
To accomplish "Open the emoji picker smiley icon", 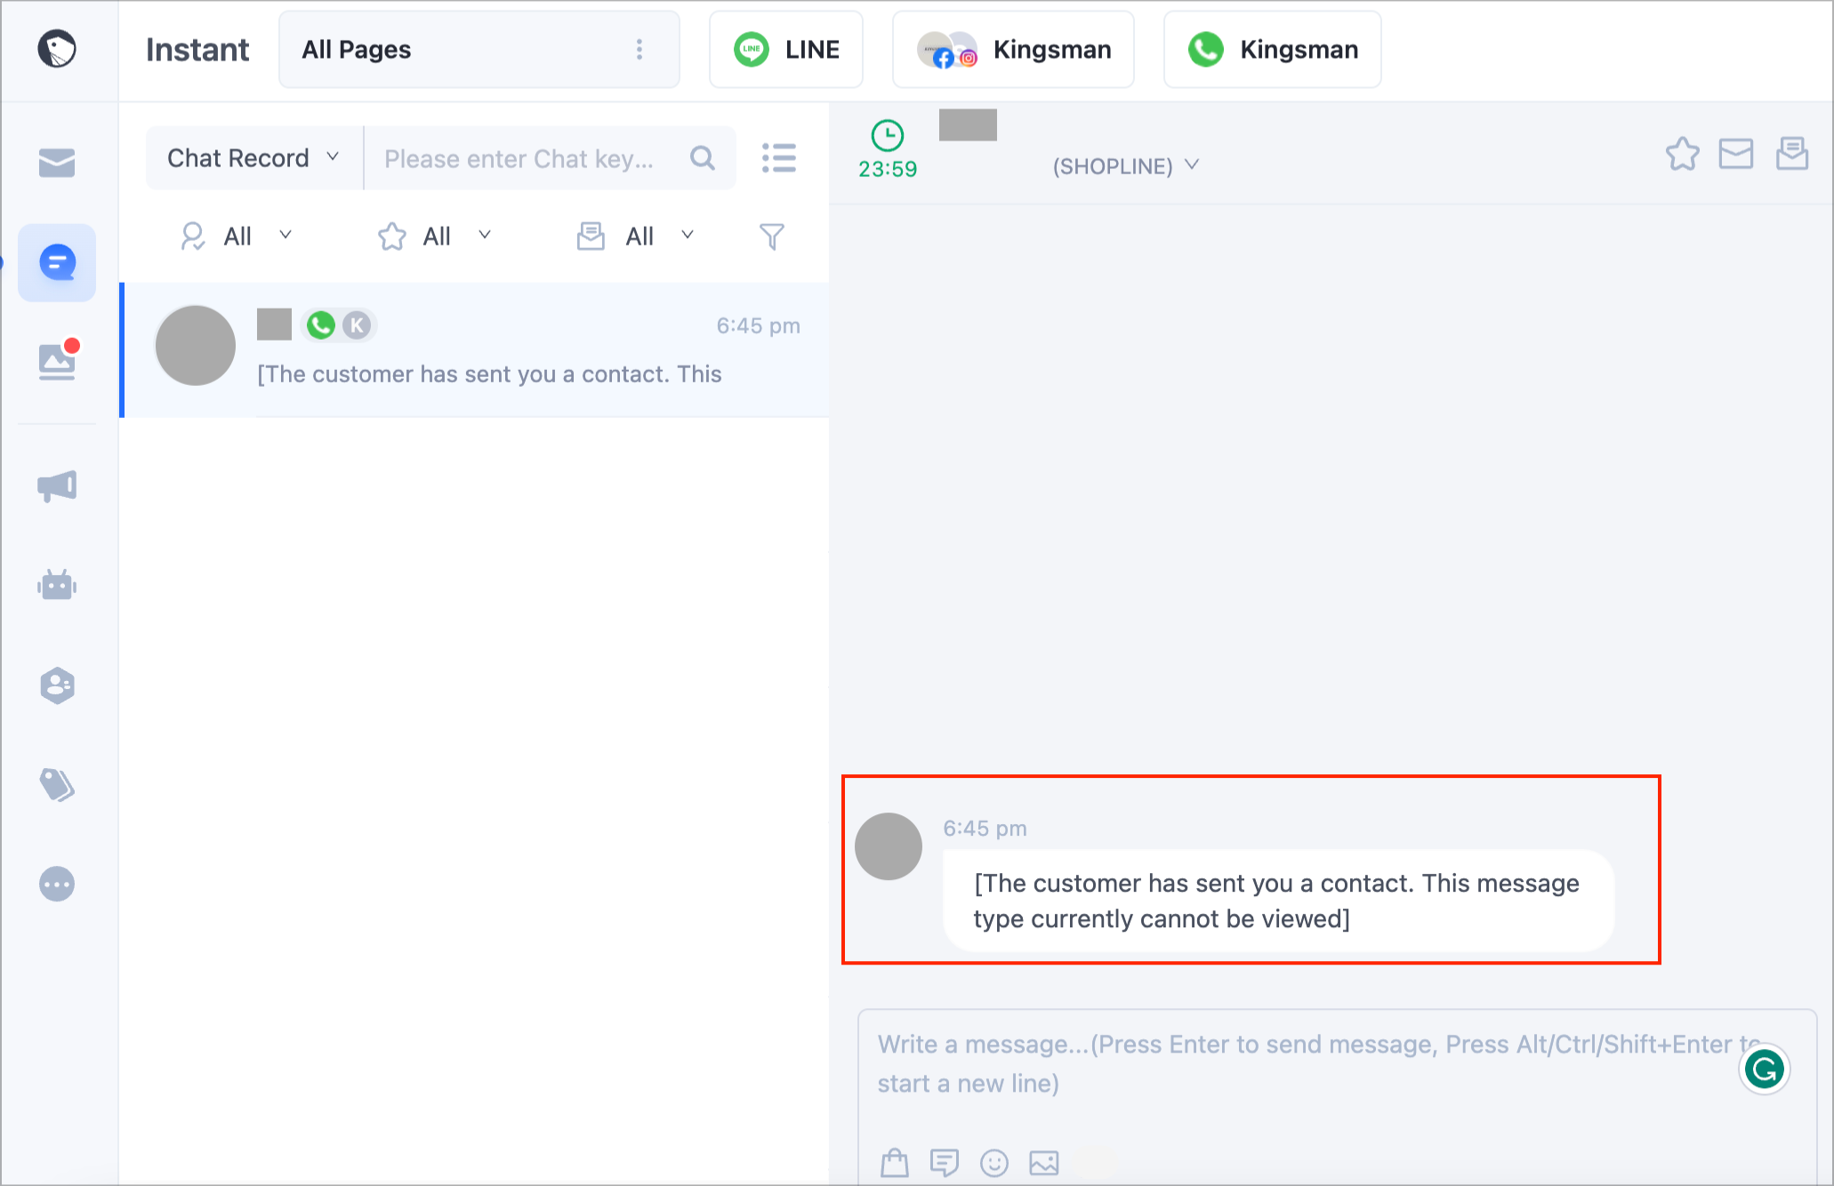I will pos(994,1162).
